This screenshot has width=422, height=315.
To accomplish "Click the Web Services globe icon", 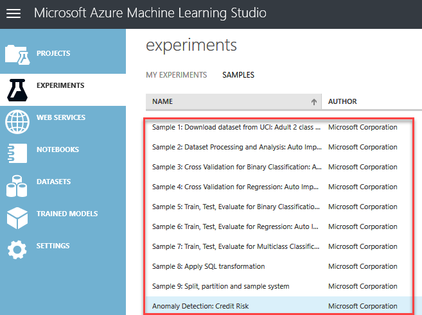I will pos(17,122).
